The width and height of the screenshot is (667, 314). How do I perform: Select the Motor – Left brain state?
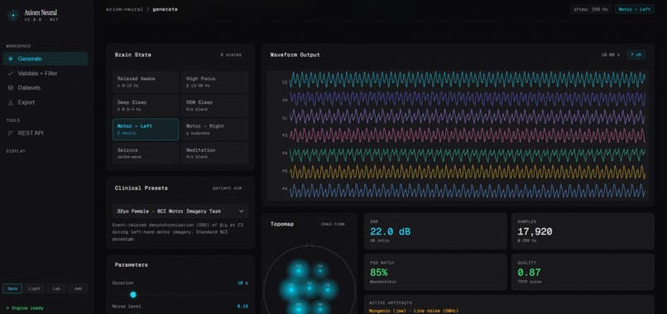coord(146,129)
